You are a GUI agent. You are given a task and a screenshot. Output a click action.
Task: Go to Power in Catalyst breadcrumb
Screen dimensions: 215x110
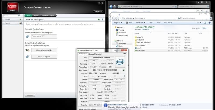point(36,16)
